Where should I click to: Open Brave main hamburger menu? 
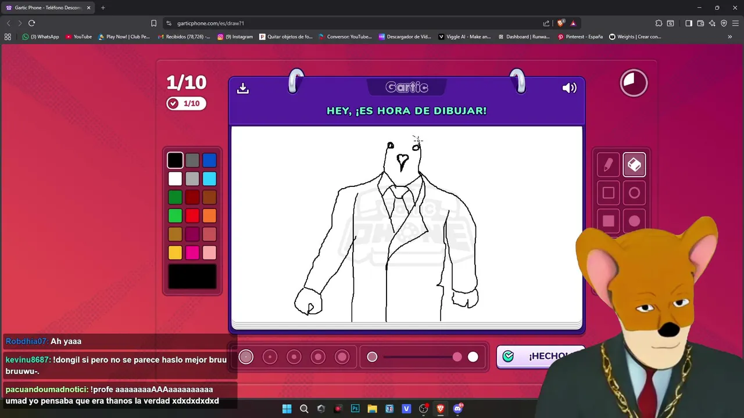pyautogui.click(x=736, y=23)
